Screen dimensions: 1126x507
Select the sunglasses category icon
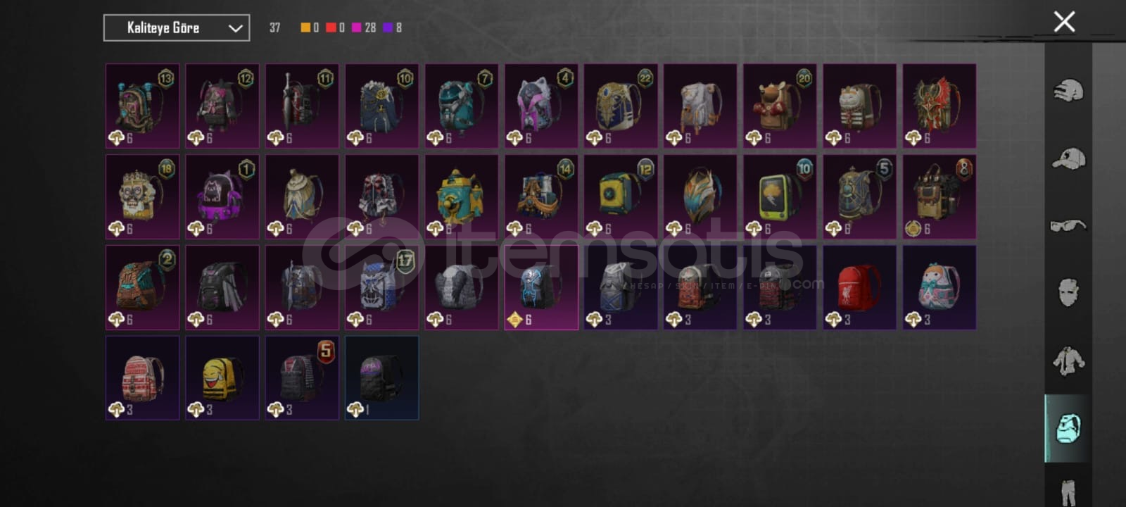point(1068,225)
